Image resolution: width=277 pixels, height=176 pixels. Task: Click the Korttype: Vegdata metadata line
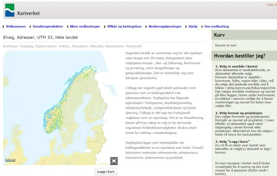point(72,46)
